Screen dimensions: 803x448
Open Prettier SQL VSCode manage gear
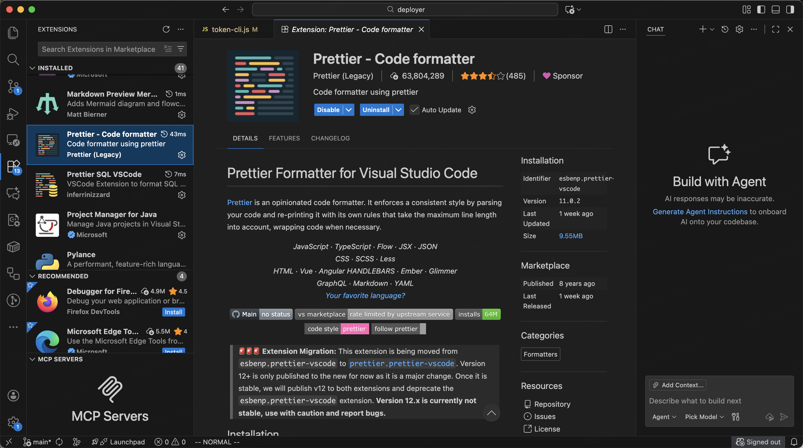tap(182, 195)
